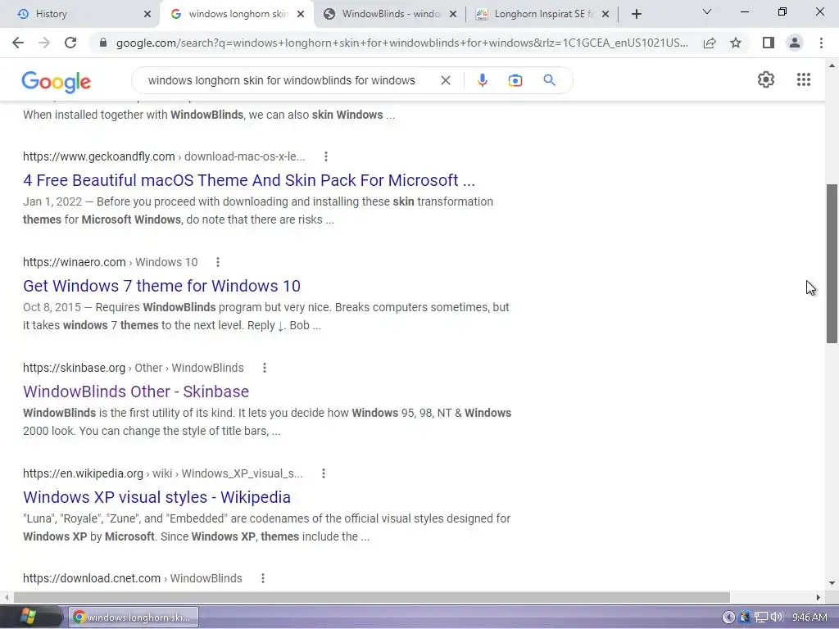
Task: Select the windows longhorn skin tab
Action: tap(238, 14)
